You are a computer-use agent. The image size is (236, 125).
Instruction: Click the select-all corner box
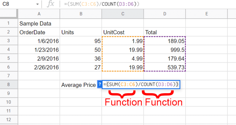click(x=9, y=14)
